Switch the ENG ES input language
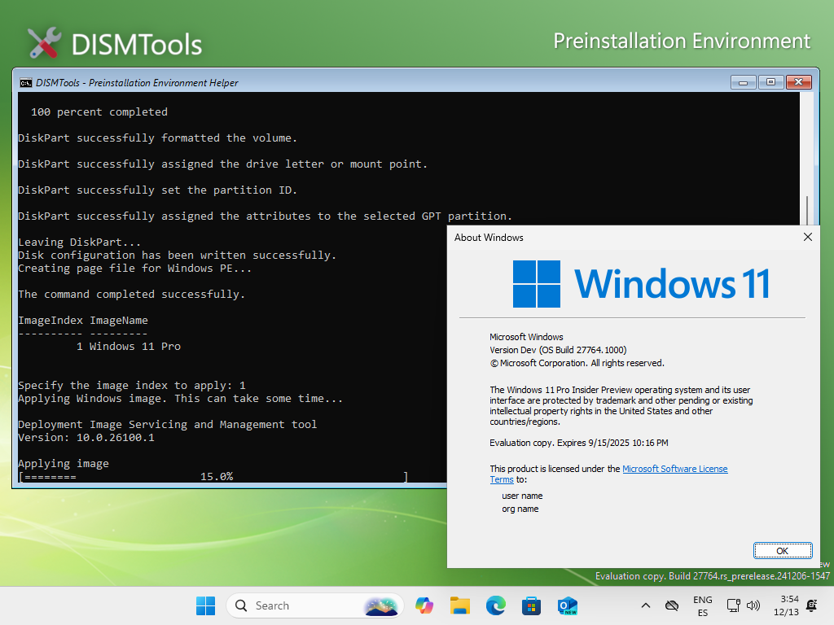 click(x=702, y=605)
